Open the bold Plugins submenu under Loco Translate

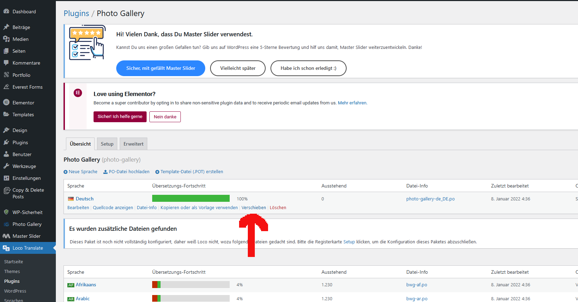[x=12, y=281]
